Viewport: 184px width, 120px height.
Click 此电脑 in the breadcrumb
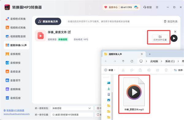point(154,61)
